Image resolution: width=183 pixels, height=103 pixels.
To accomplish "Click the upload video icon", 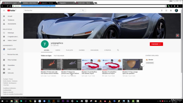I will click(162, 11).
